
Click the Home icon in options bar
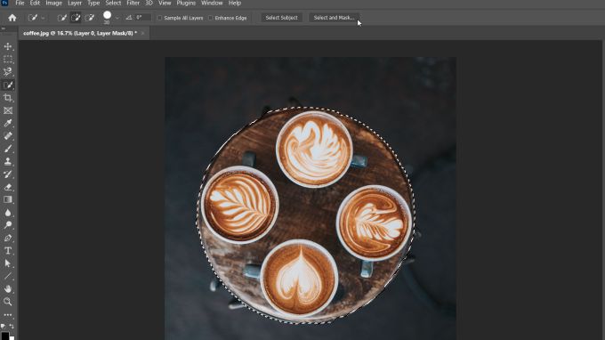click(x=12, y=18)
